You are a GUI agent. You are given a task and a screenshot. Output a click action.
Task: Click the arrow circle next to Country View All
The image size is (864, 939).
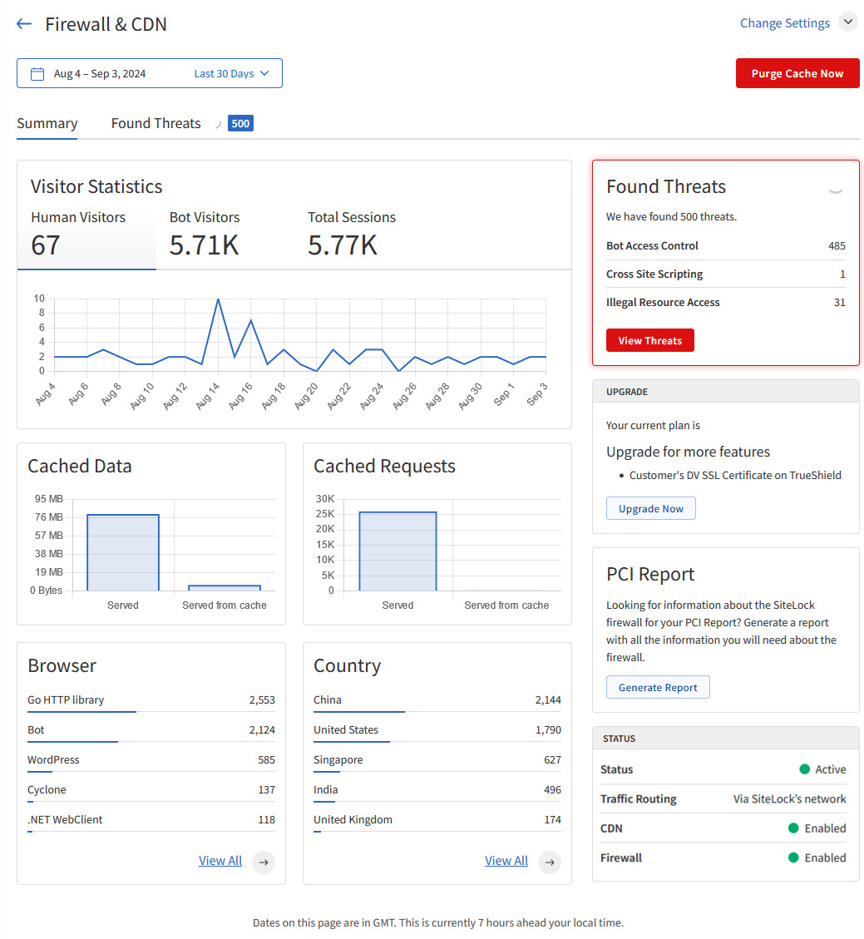[x=550, y=862]
